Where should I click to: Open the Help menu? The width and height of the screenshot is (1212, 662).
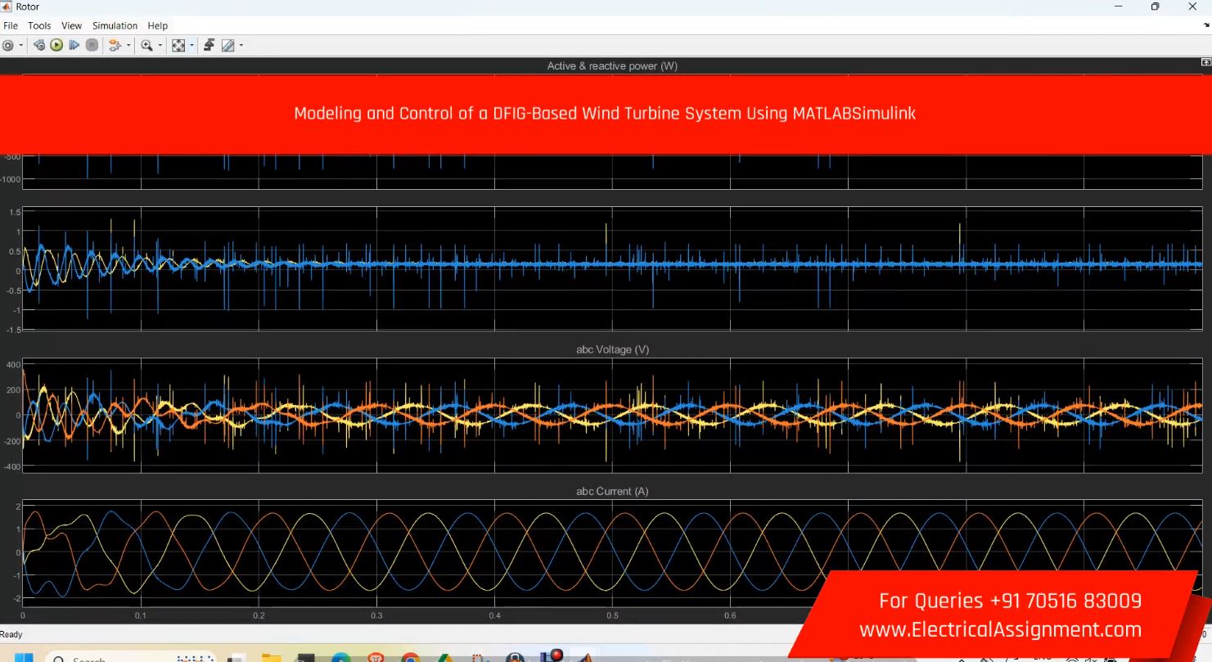[x=158, y=26]
